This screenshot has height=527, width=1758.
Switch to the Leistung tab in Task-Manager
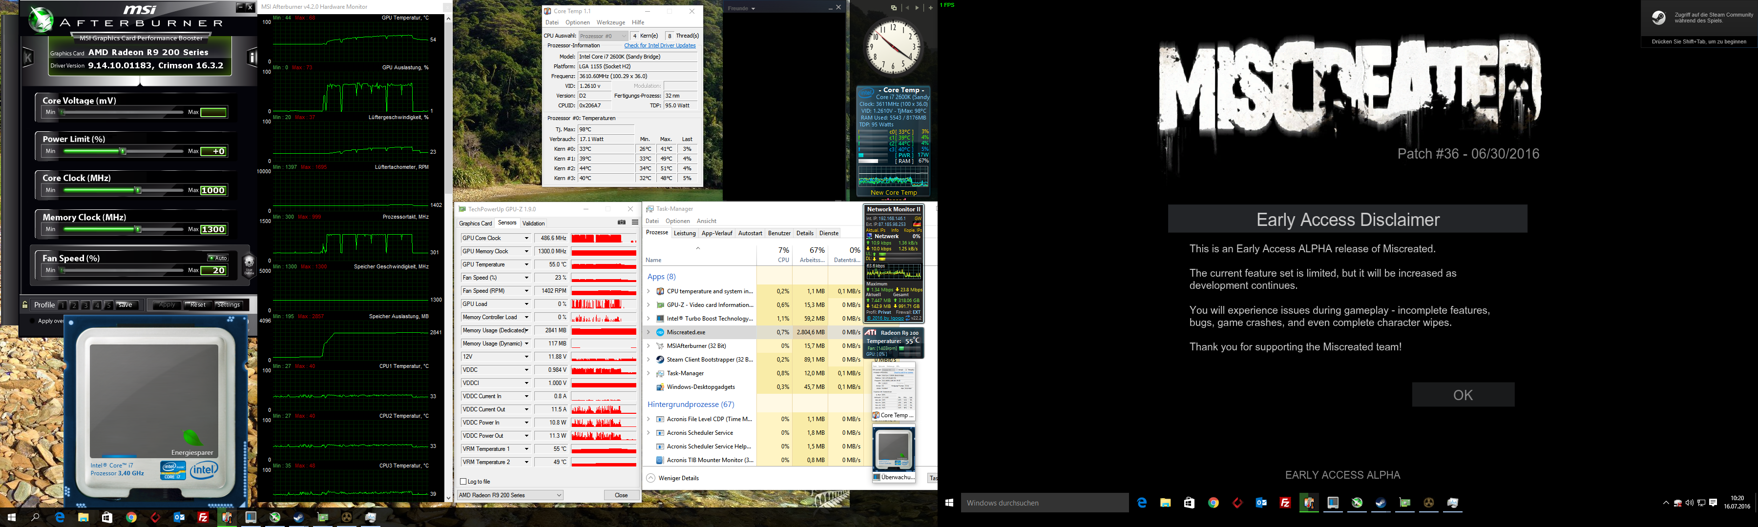tap(685, 233)
